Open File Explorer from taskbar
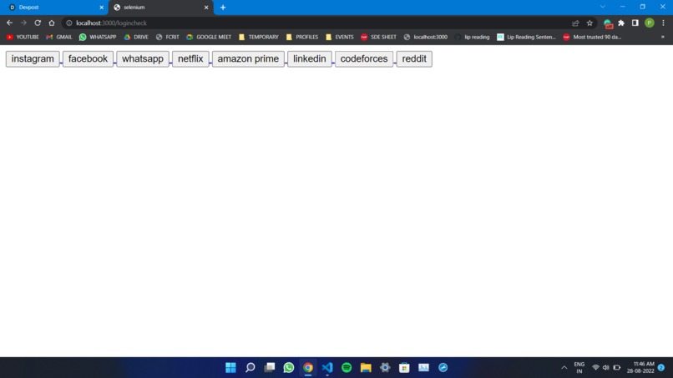The height and width of the screenshot is (378, 673). [x=366, y=368]
